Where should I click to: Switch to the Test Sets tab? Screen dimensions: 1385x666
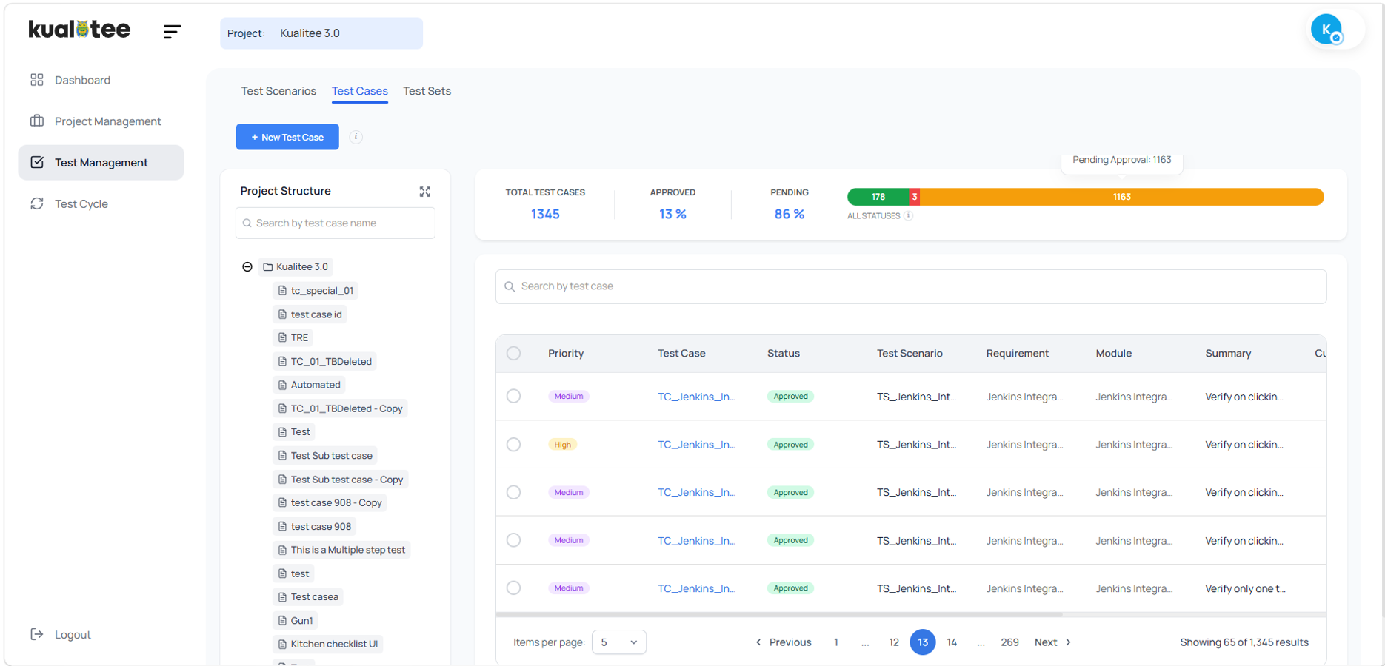coord(427,91)
